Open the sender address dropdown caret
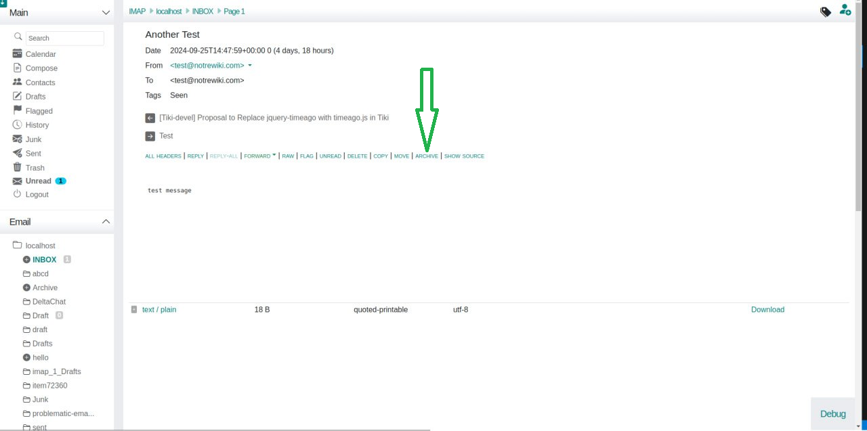Screen dimensions: 867x431 [250, 65]
